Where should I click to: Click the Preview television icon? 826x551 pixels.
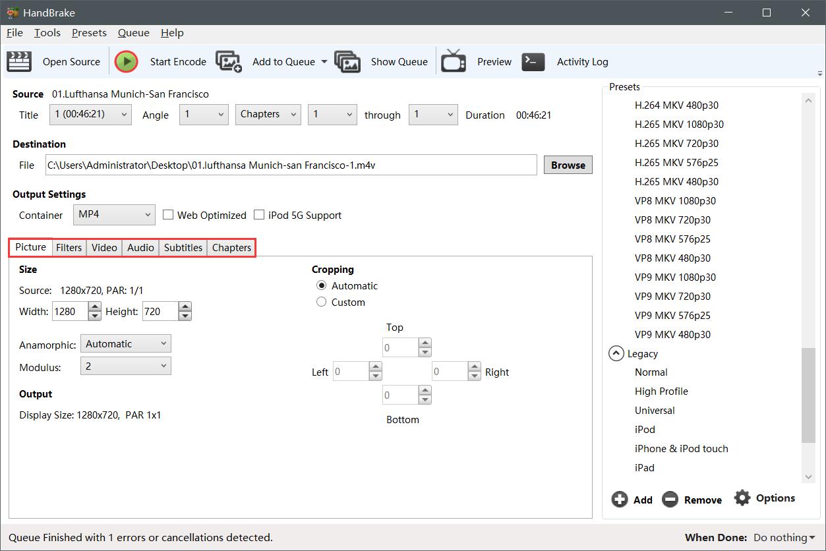coord(454,61)
